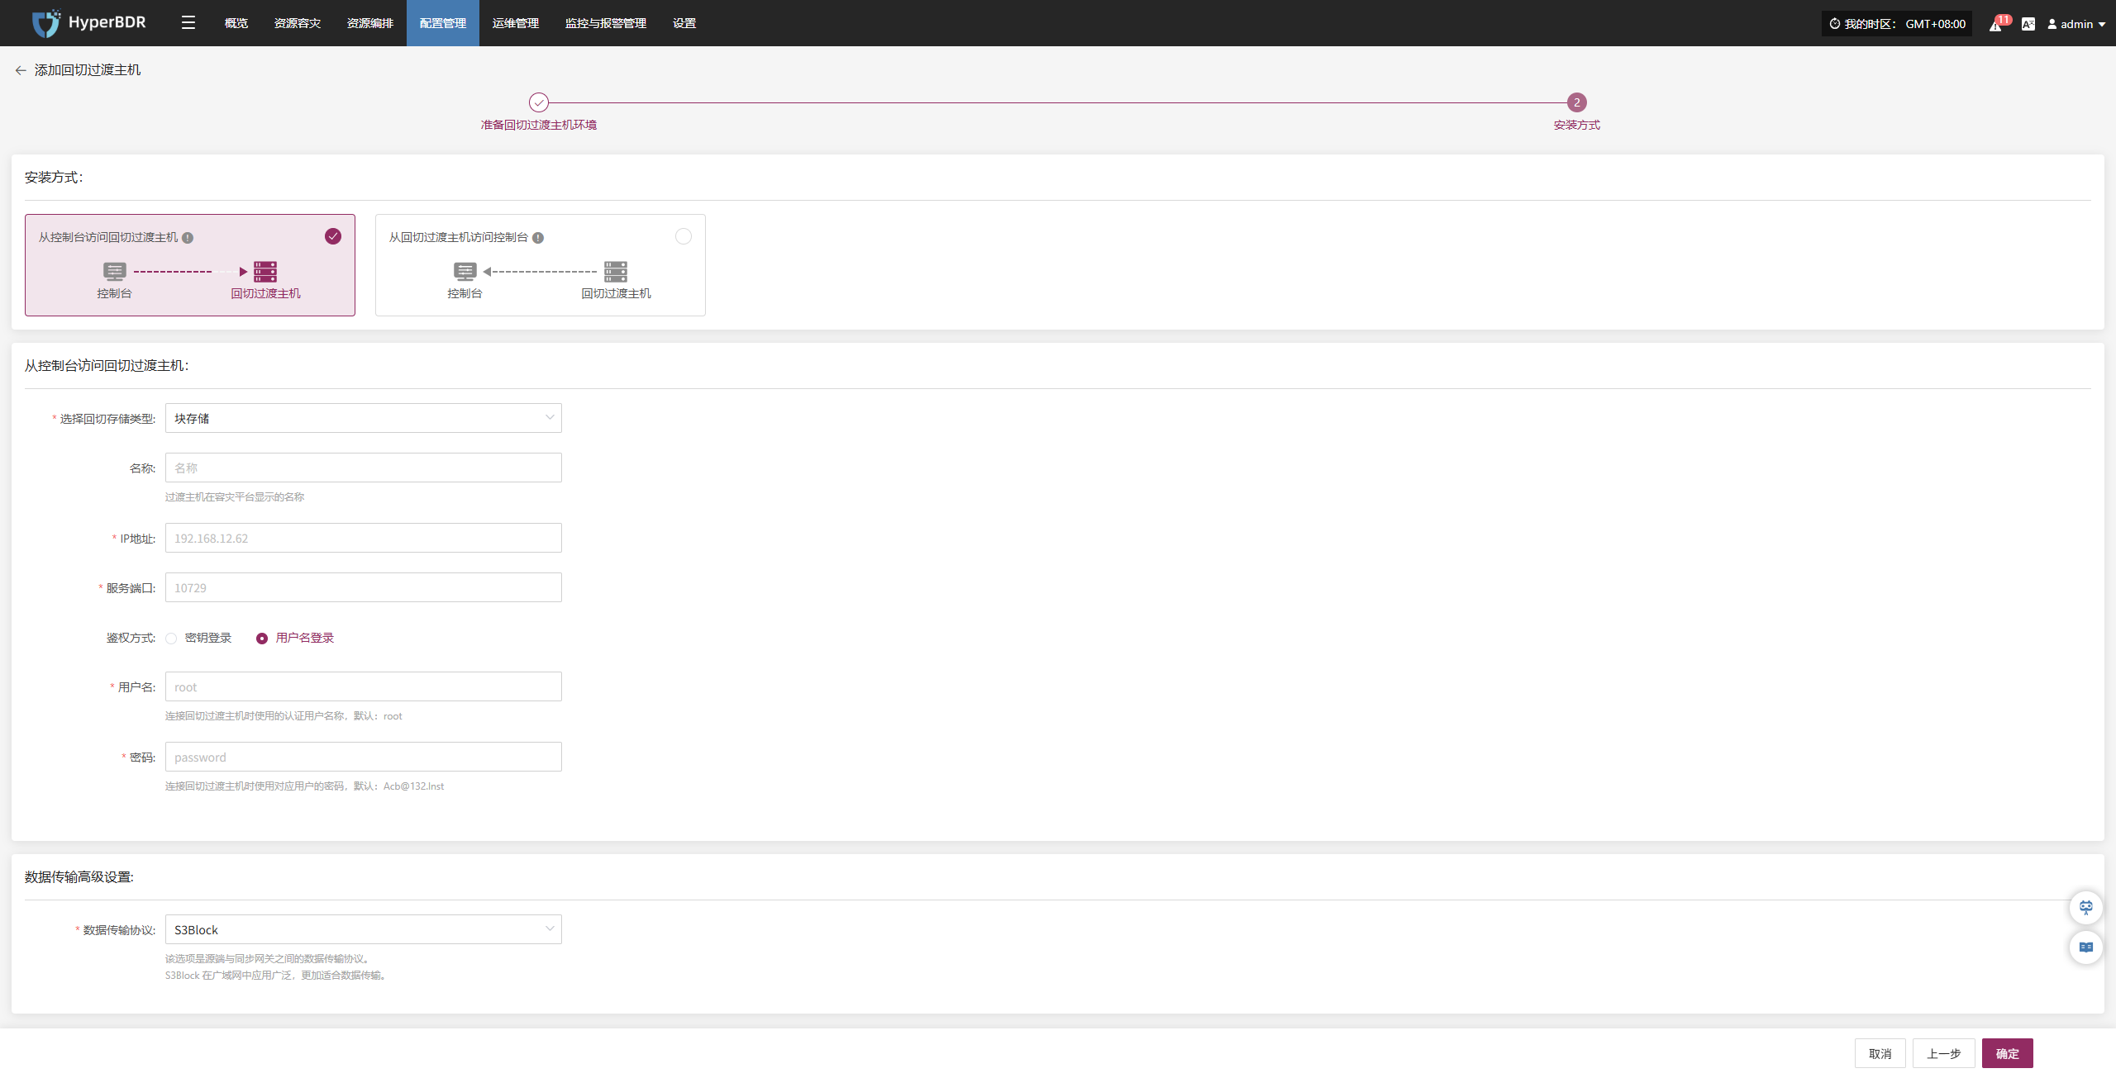
Task: Click the language switch icon
Action: (2028, 24)
